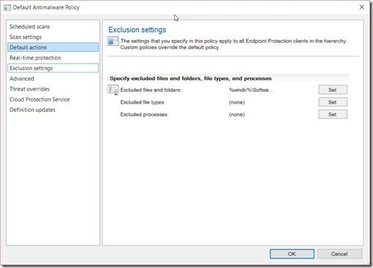
Task: Click the 'Specify excluded files' section header
Action: click(x=191, y=78)
